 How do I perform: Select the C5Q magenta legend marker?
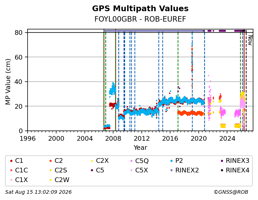pos(131,161)
